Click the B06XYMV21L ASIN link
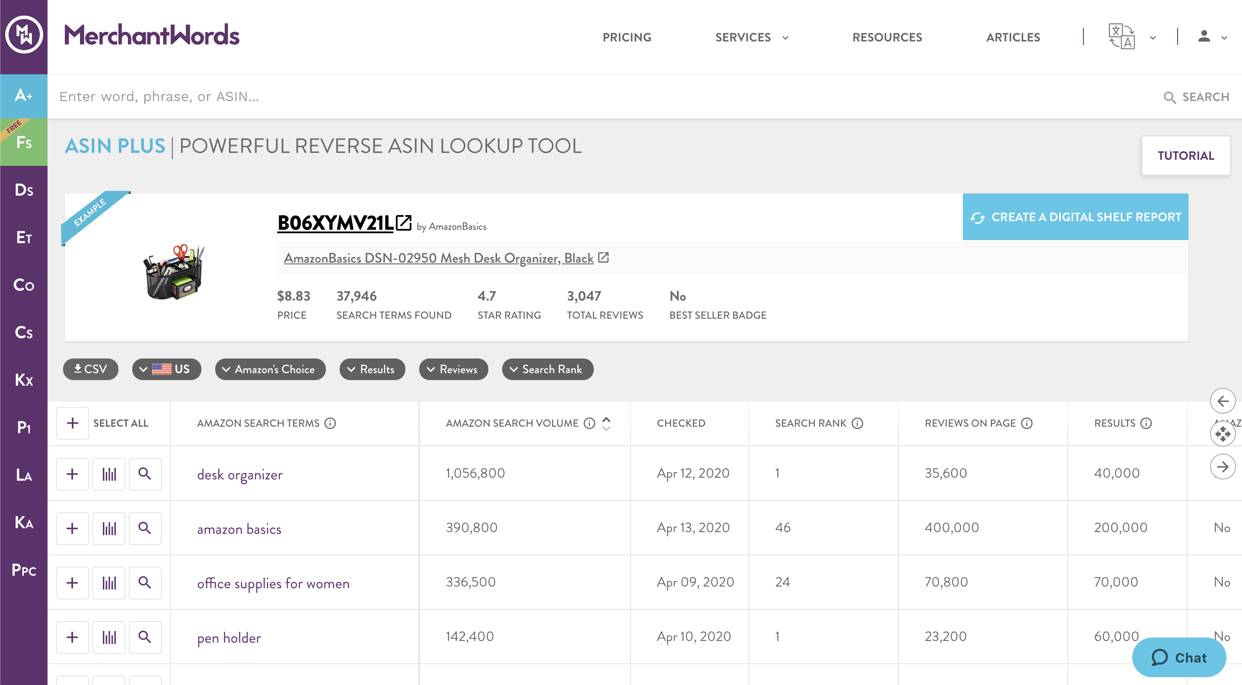 click(x=335, y=222)
